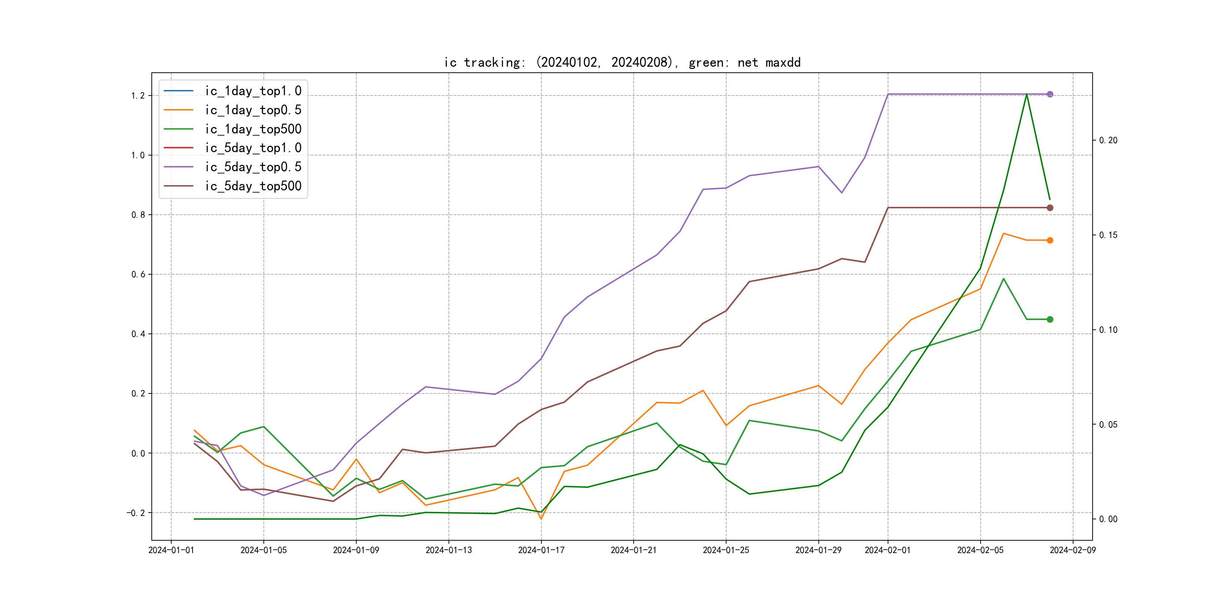This screenshot has height=607, width=1214.
Task: Click the brown endpoint marker dot
Action: [1050, 208]
